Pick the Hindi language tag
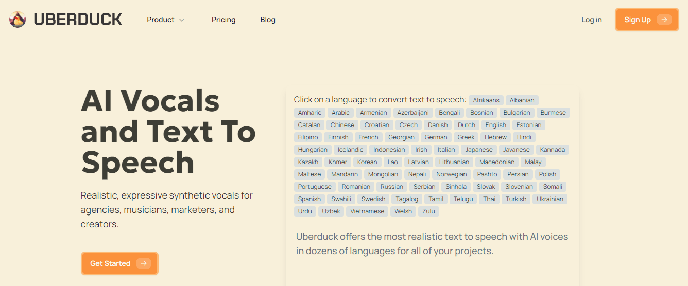The width and height of the screenshot is (688, 286). pyautogui.click(x=524, y=137)
